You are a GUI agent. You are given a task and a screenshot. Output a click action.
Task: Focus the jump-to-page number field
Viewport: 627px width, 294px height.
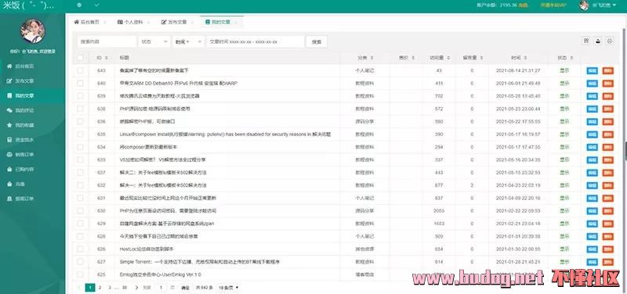[161, 287]
